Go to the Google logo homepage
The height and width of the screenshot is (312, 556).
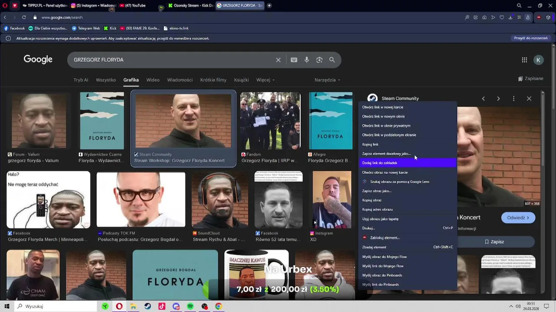pos(38,60)
